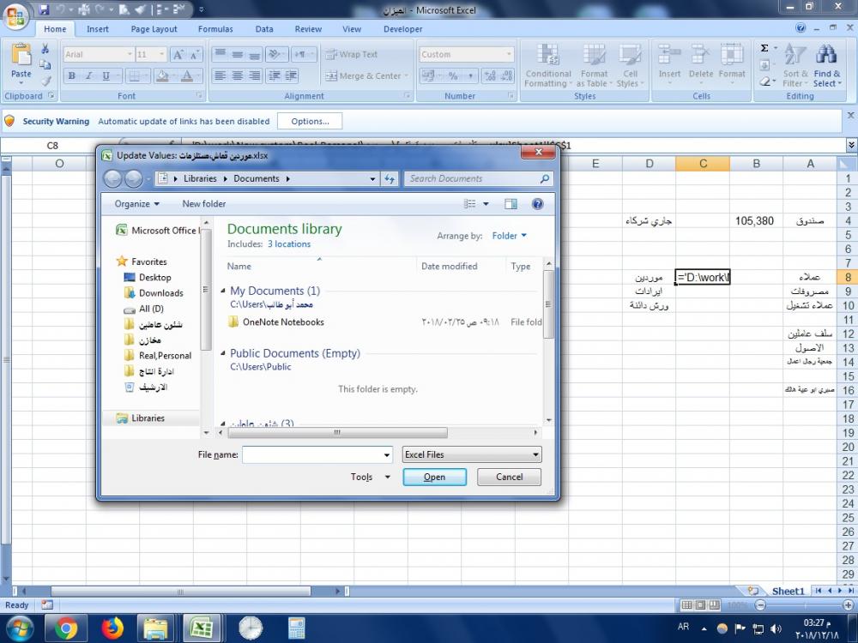Click the Open button in the dialog

[434, 477]
